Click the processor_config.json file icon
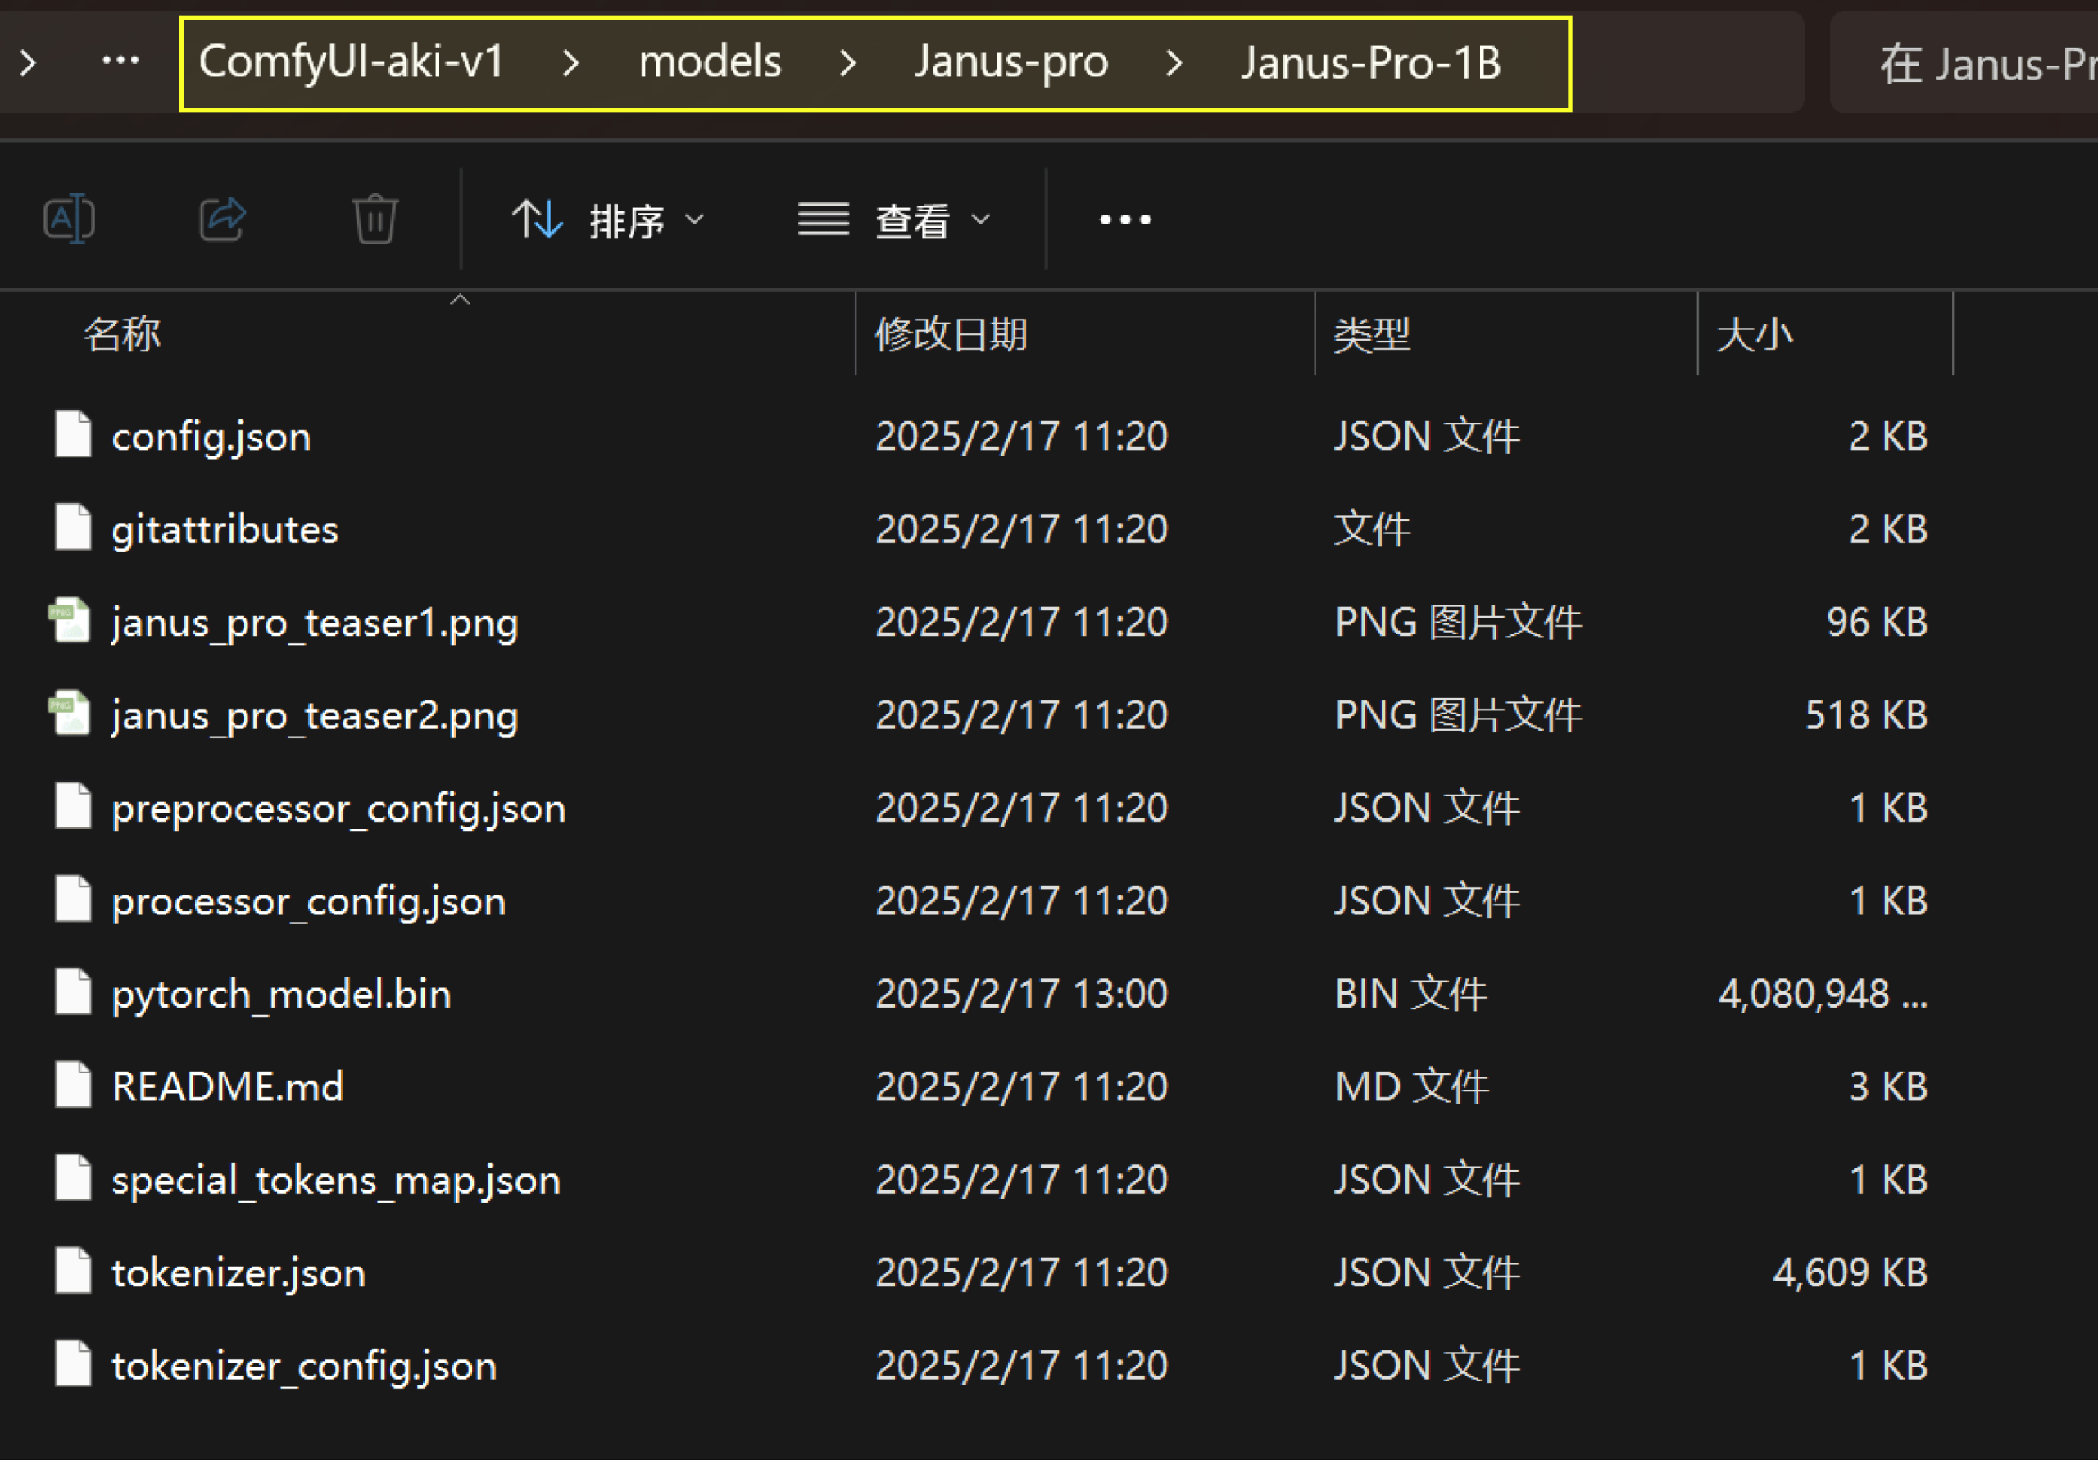The height and width of the screenshot is (1460, 2098). [72, 899]
